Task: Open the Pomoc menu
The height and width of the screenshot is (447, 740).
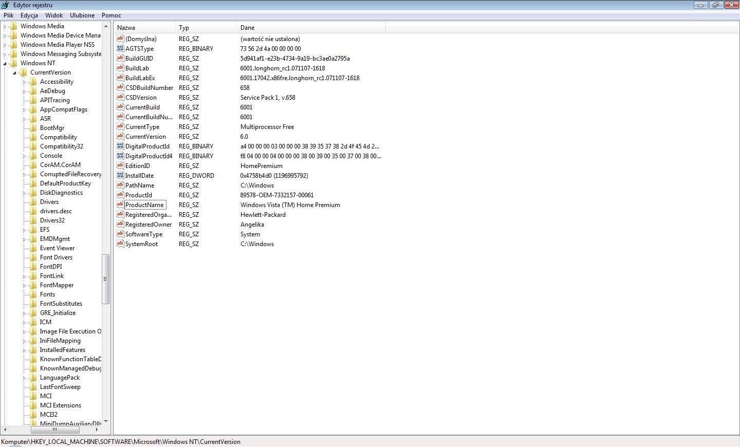Action: 112,15
